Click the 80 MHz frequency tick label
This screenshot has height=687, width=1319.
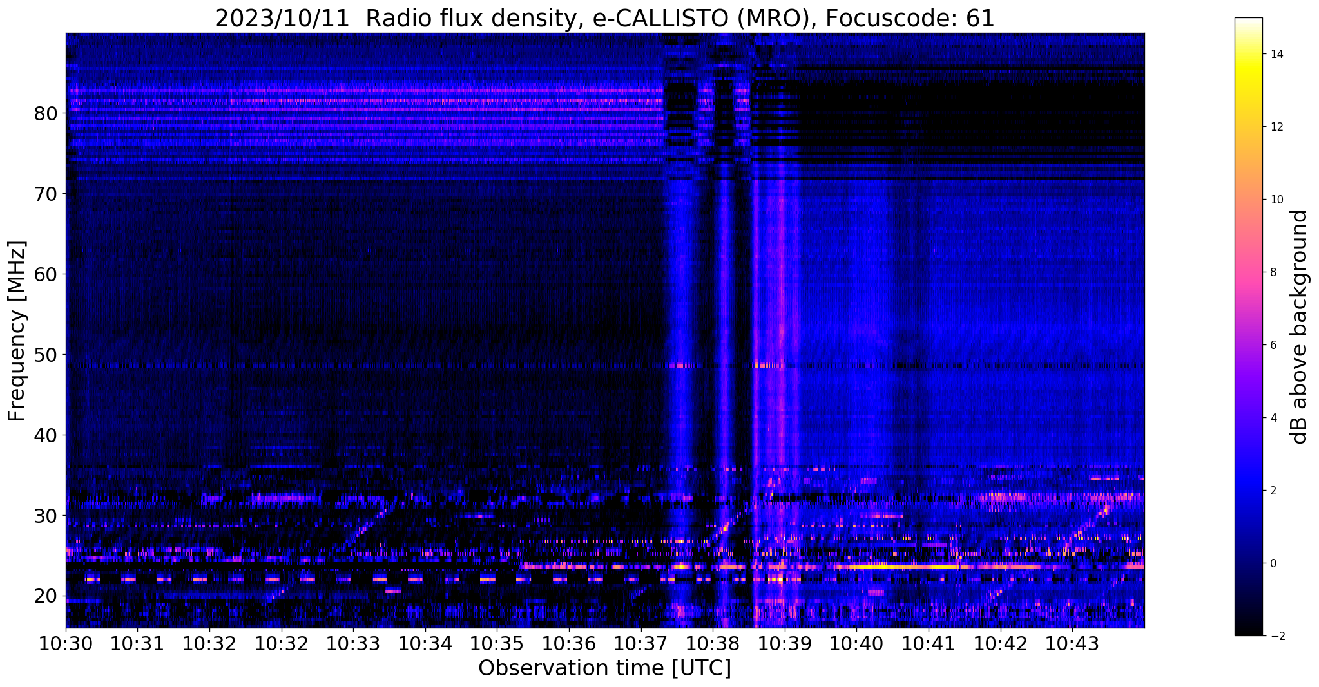(45, 113)
